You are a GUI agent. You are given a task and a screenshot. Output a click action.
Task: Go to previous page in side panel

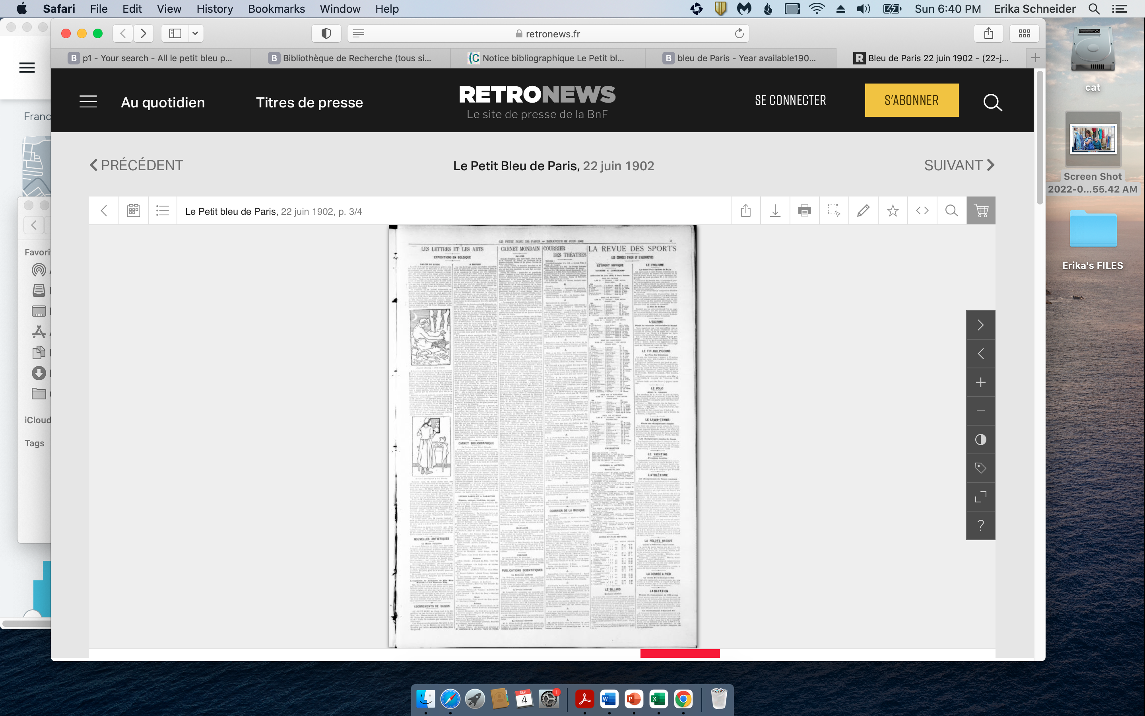click(x=980, y=354)
